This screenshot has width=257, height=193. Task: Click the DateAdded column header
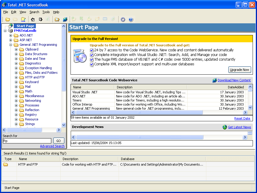click(216, 87)
